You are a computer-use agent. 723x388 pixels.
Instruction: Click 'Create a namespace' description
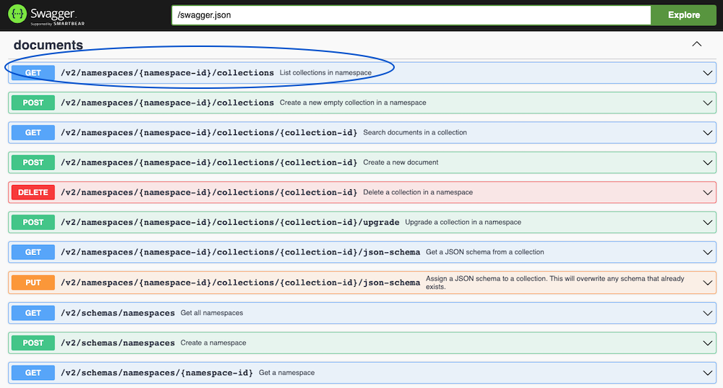click(213, 343)
